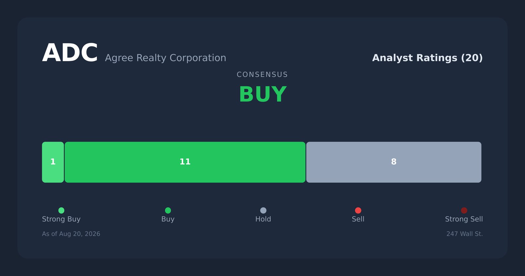Click the As of Aug 20, 2026 date

coord(71,234)
